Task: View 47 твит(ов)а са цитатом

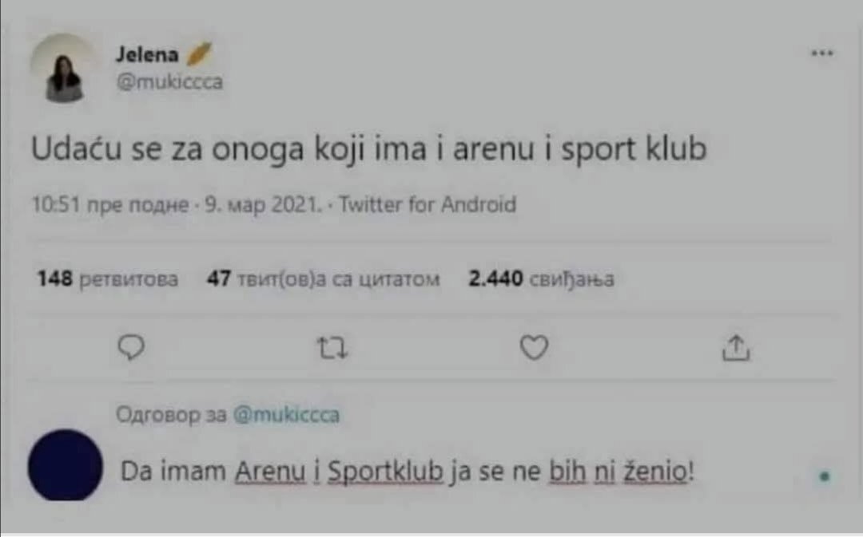Action: (x=324, y=278)
